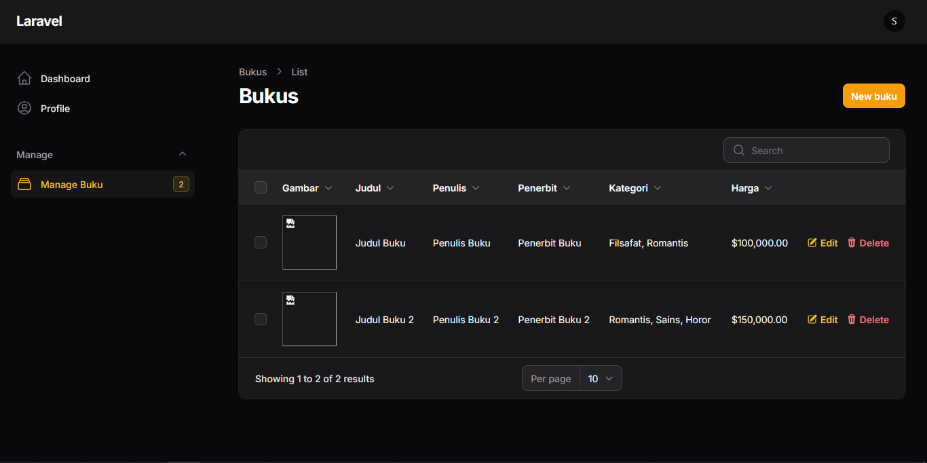Collapse the Manage sidebar group
Image resolution: width=927 pixels, height=463 pixels.
click(182, 155)
